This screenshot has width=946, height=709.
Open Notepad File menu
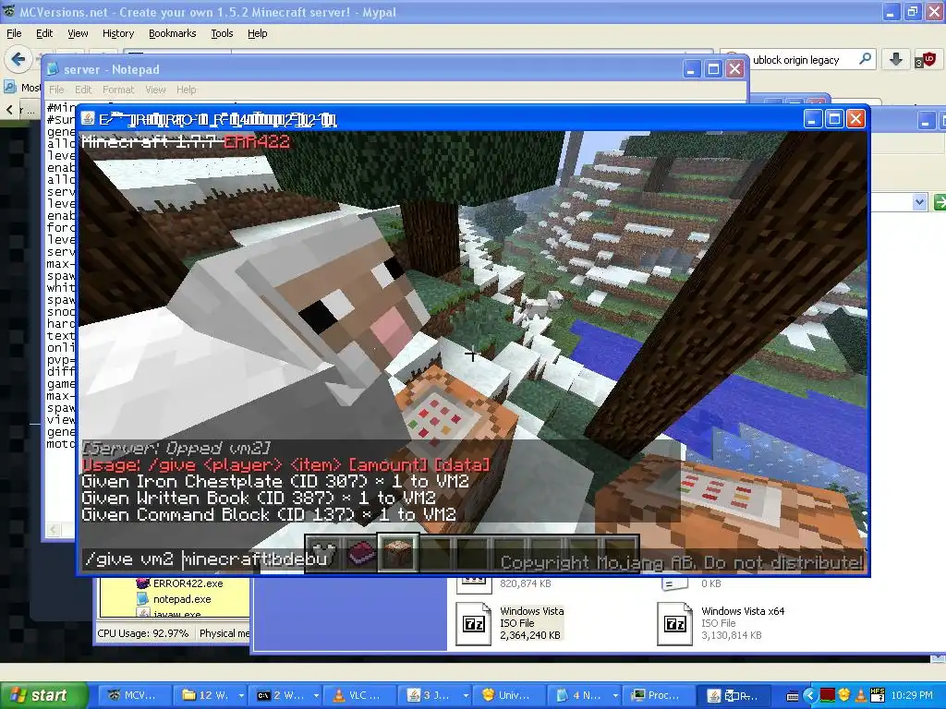(x=56, y=90)
